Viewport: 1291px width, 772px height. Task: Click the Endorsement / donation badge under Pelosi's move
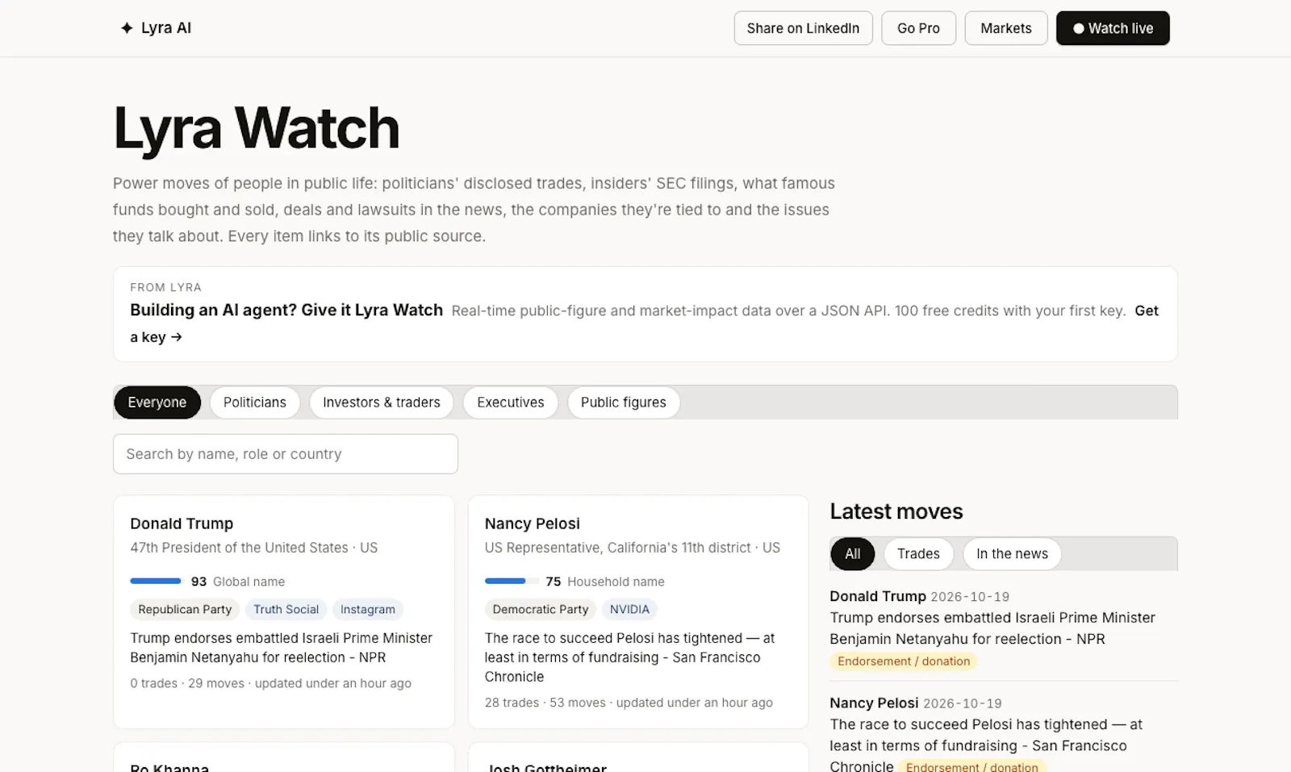click(x=971, y=767)
